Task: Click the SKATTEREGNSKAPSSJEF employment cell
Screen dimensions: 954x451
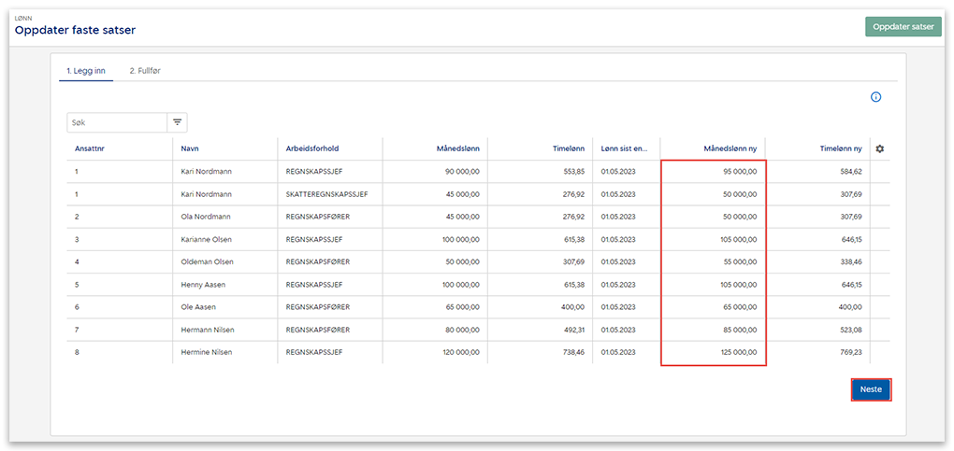Action: [326, 194]
